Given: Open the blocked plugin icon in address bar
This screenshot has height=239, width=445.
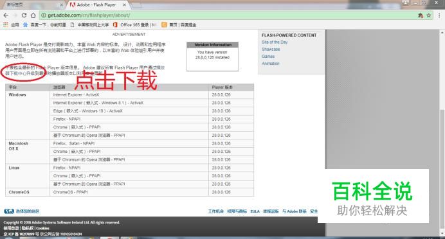Looking at the screenshot, I should [x=421, y=15].
